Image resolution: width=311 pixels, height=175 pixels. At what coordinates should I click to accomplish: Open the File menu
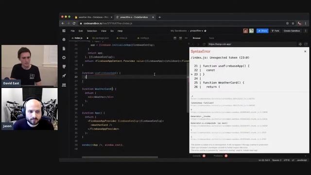[x=72, y=31]
